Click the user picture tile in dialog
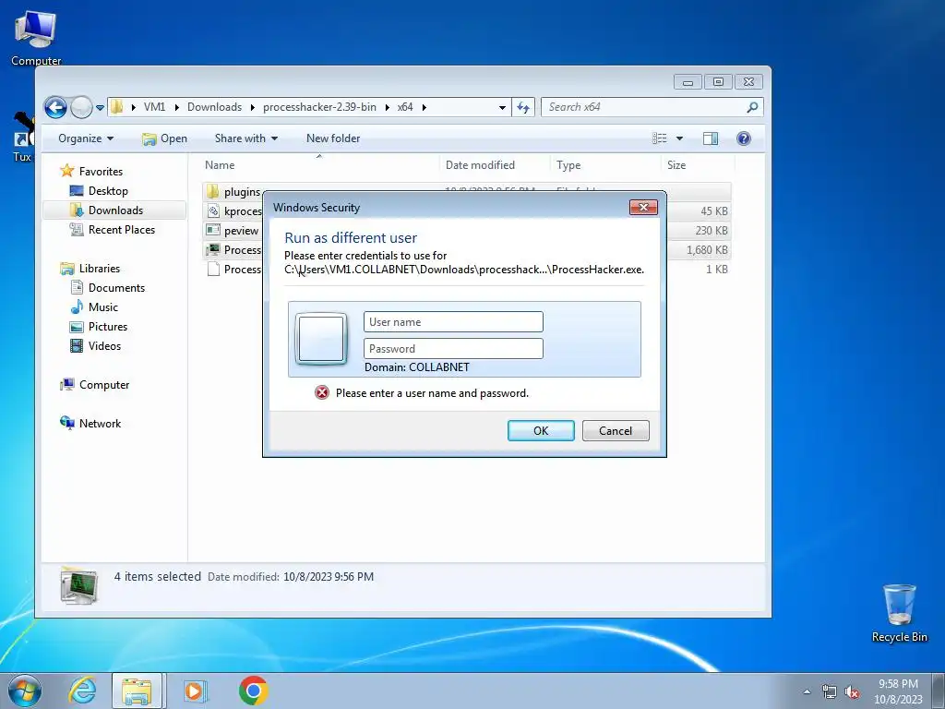 pos(321,339)
